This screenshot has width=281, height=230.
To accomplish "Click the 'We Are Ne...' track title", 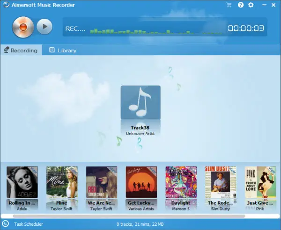I will (x=101, y=203).
